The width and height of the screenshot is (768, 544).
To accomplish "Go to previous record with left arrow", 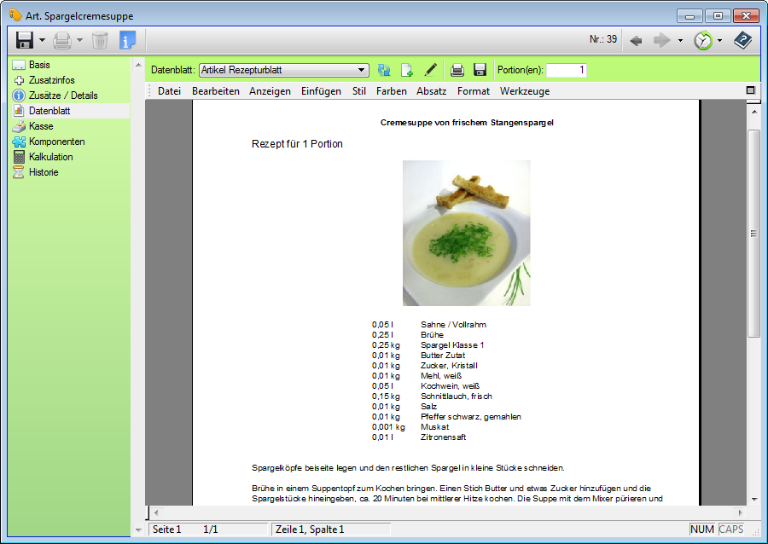I will [x=636, y=40].
